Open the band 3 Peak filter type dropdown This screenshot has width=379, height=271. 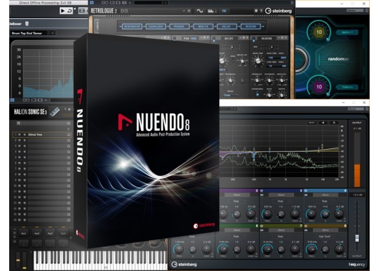280,201
